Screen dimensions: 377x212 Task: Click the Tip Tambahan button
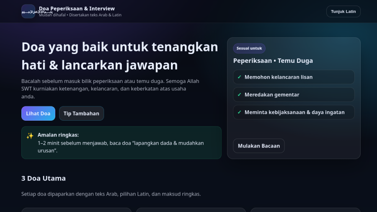click(x=81, y=114)
